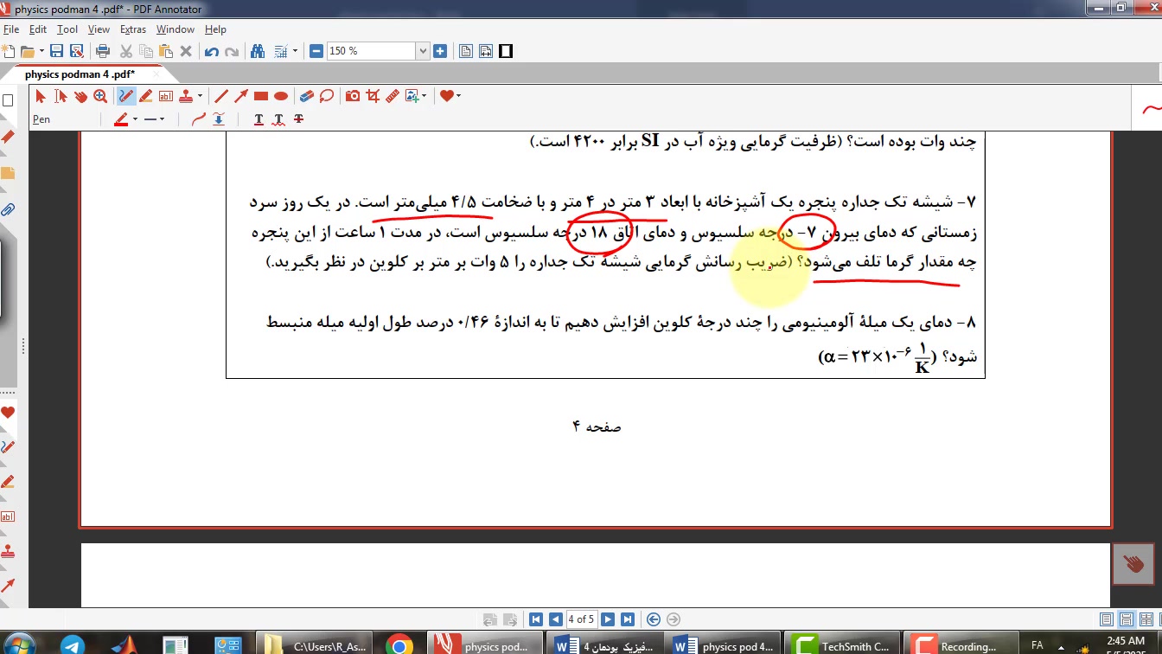Switch to continuous page layout
This screenshot has height=654, width=1162.
tap(1127, 619)
